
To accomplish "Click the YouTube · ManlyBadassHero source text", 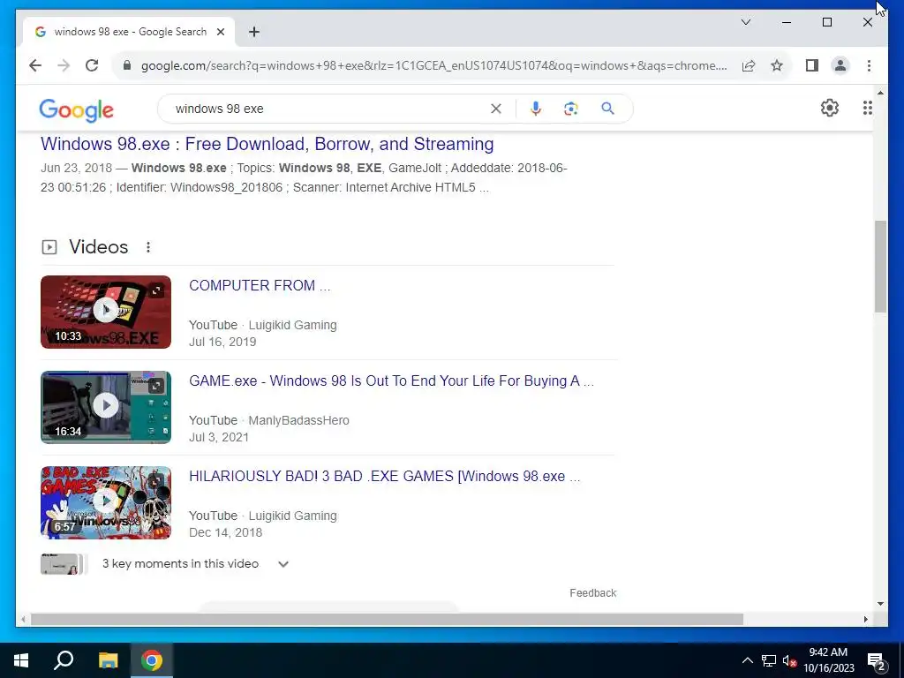I will 269,421.
